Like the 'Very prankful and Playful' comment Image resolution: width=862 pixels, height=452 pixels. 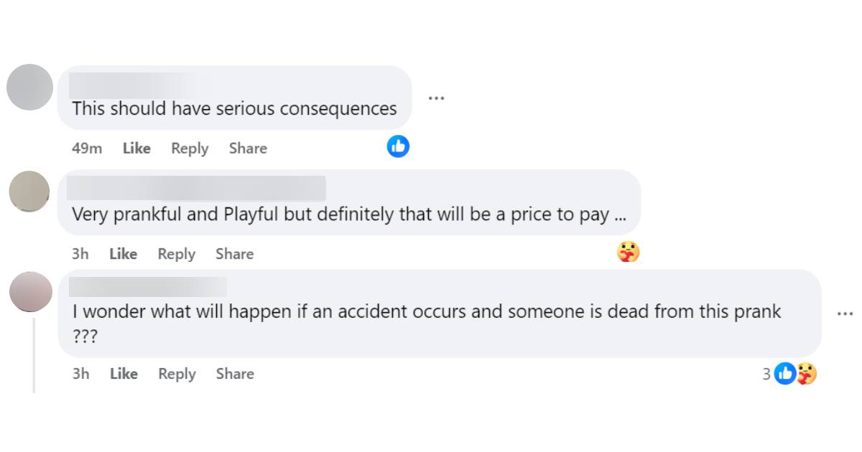click(123, 254)
